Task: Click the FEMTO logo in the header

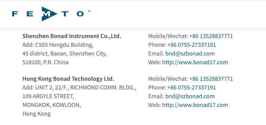Action: (x=48, y=14)
